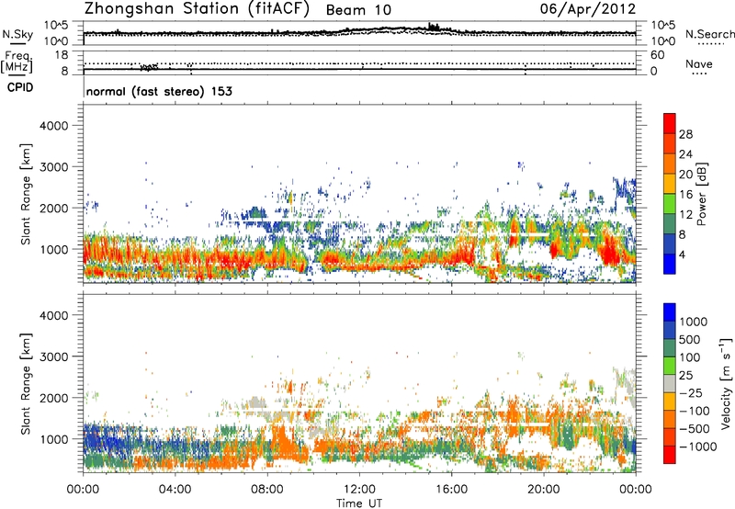Click the 'CPID' row label
This screenshot has height=509, width=735.
point(20,87)
